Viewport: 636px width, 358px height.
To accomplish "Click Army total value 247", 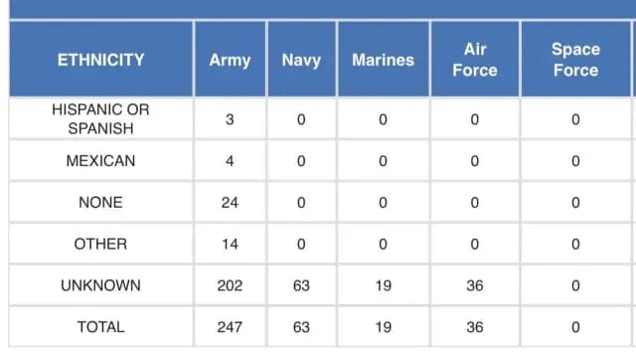I will click(230, 327).
